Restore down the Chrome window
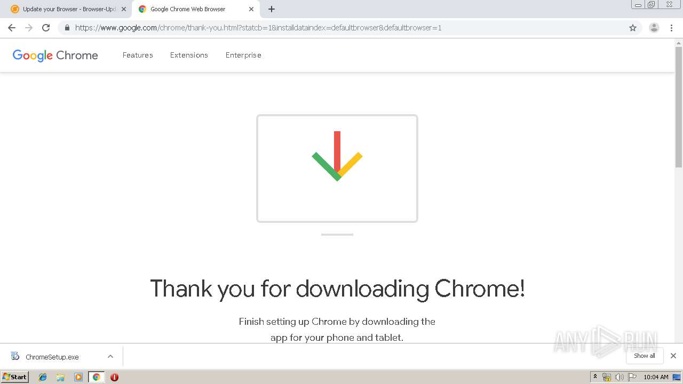Image resolution: width=683 pixels, height=384 pixels. tap(651, 4)
